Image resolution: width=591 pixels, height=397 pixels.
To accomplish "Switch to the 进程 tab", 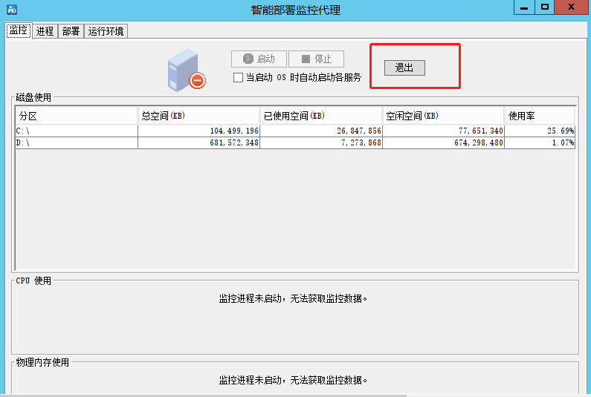I will click(45, 31).
